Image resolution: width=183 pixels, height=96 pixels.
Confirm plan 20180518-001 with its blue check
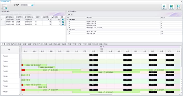point(63,19)
